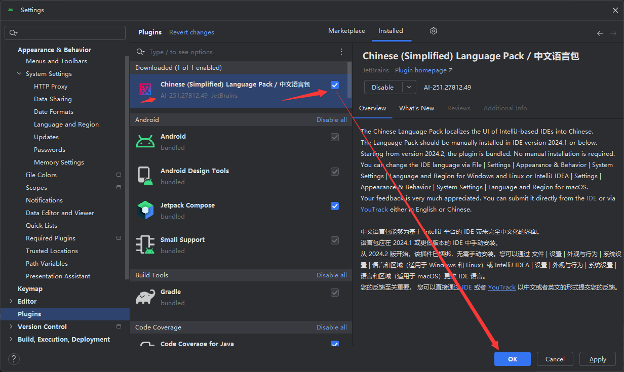Open the Reviews tab

click(459, 108)
